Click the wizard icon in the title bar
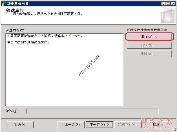The image size is (177, 132). [4, 4]
